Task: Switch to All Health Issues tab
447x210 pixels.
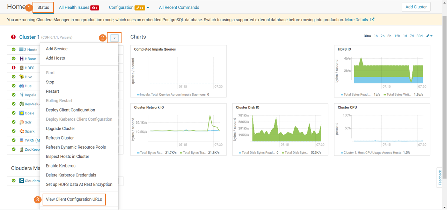Action: pyautogui.click(x=79, y=7)
